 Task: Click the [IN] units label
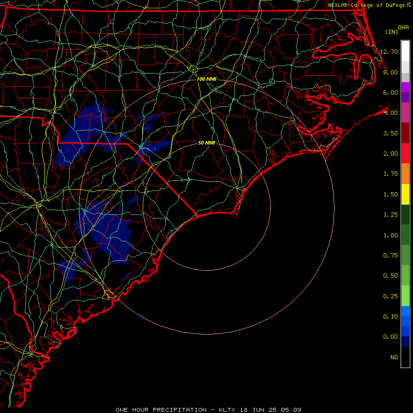click(x=392, y=32)
